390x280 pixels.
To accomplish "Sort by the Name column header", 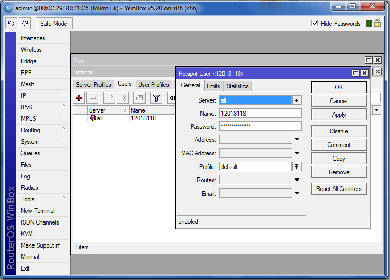I will click(152, 110).
